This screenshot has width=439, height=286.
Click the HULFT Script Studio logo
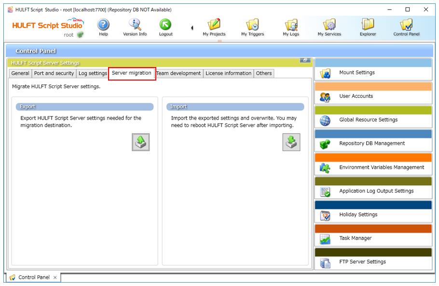(x=48, y=25)
